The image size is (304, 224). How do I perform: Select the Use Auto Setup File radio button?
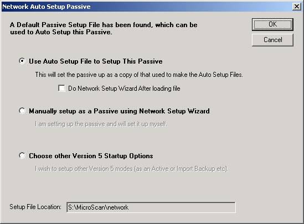pyautogui.click(x=22, y=61)
